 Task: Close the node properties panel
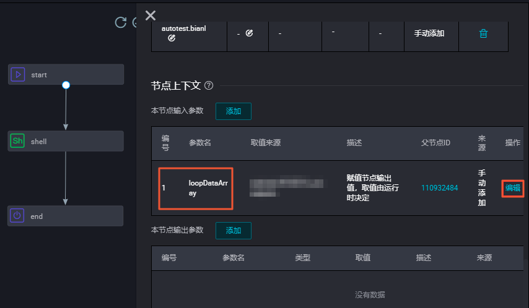[151, 15]
